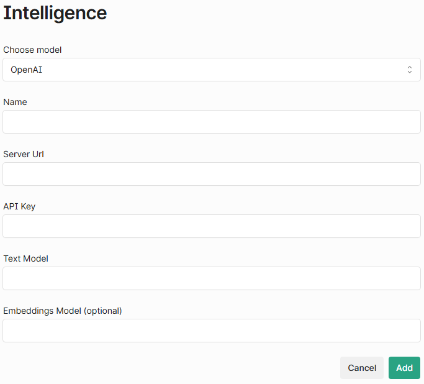The width and height of the screenshot is (424, 384).
Task: Click the Intelligence page heading
Action: click(55, 13)
